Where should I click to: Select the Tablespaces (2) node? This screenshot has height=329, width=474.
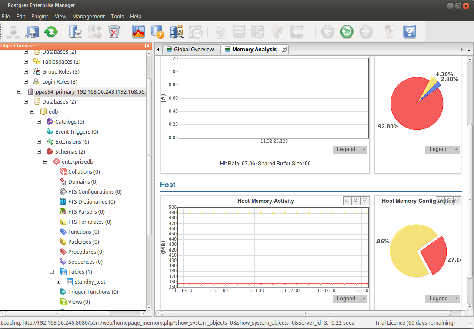click(61, 62)
